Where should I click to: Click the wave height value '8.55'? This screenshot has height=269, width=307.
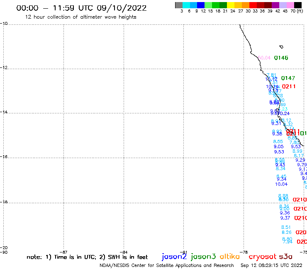278,142
